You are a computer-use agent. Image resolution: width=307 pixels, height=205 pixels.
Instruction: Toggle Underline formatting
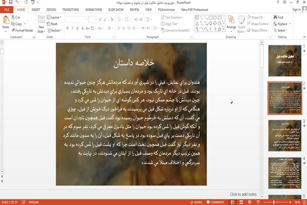77,28
